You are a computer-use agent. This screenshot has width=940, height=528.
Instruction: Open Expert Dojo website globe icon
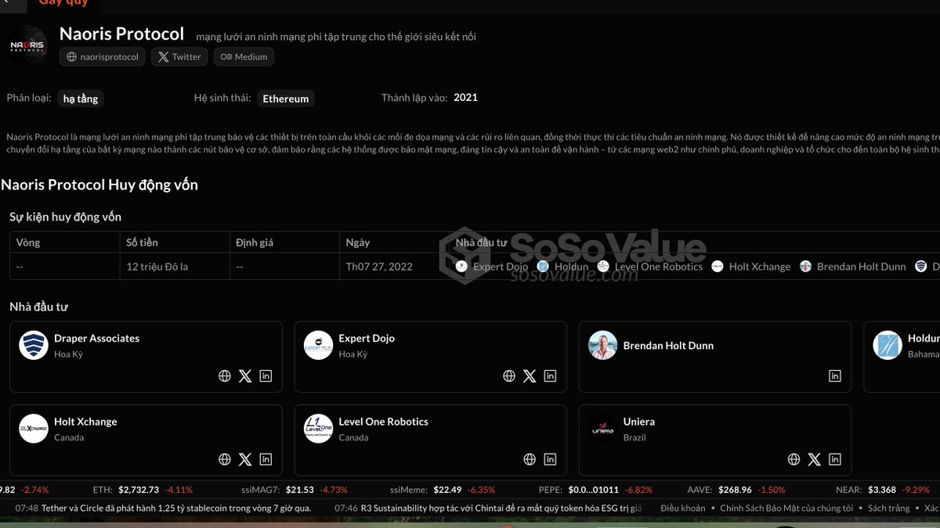click(509, 376)
